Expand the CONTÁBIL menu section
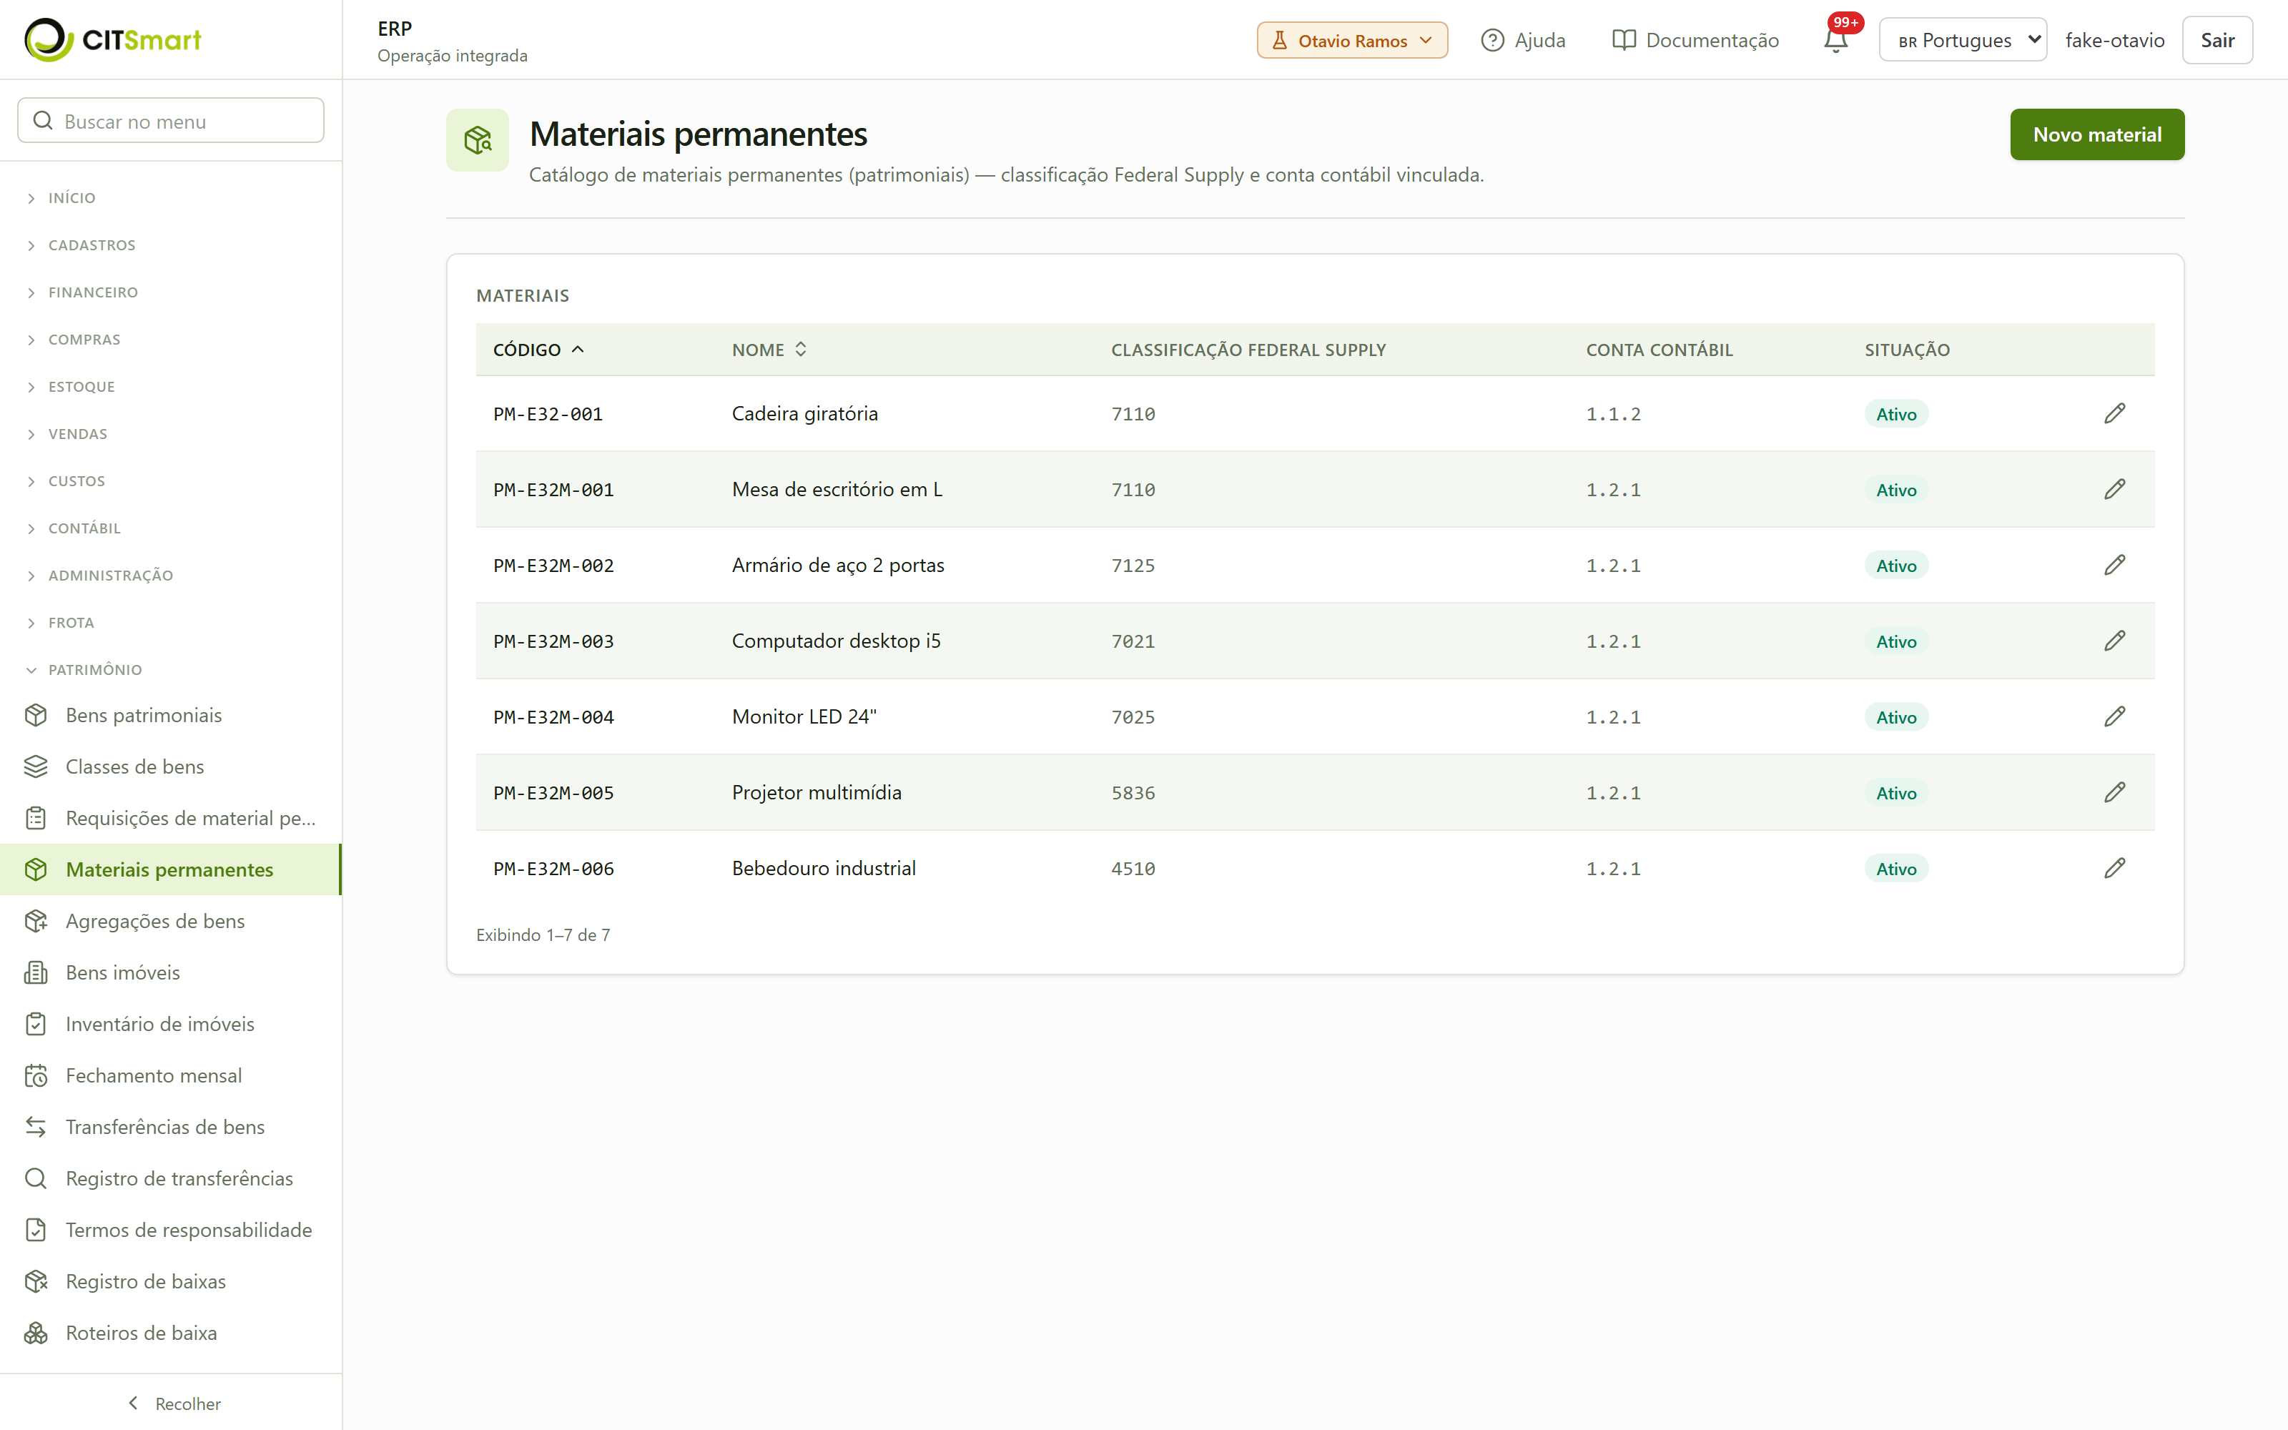Screen dimensions: 2288x1430 tap(84, 528)
